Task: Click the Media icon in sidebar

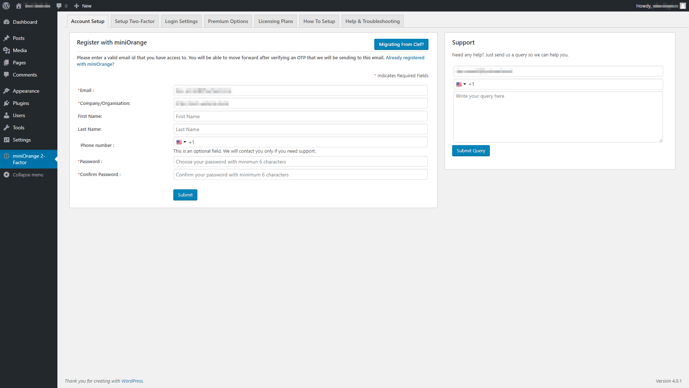Action: [6, 50]
